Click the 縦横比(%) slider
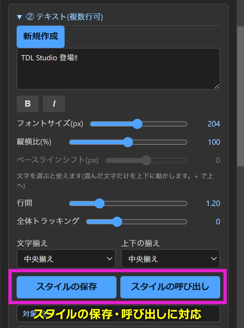Image resolution: width=244 pixels, height=328 pixels. 128,142
